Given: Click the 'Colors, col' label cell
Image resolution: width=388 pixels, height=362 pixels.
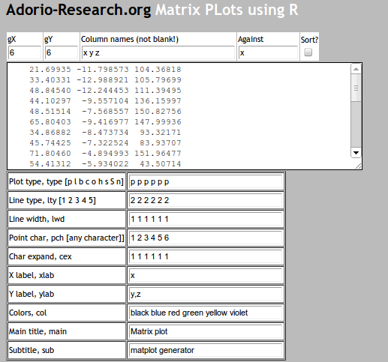Looking at the screenshot, I should pyautogui.click(x=67, y=313).
